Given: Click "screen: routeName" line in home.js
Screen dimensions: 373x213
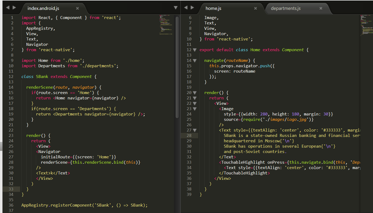Looking at the screenshot, I should 235,71.
